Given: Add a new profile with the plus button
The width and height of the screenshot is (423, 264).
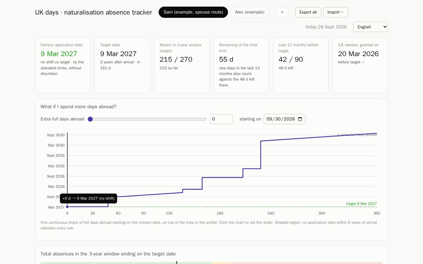Looking at the screenshot, I should (x=282, y=12).
